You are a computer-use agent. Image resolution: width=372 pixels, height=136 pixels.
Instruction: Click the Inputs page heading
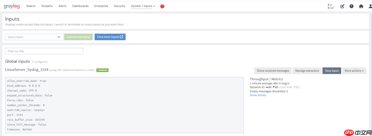[x=12, y=19]
